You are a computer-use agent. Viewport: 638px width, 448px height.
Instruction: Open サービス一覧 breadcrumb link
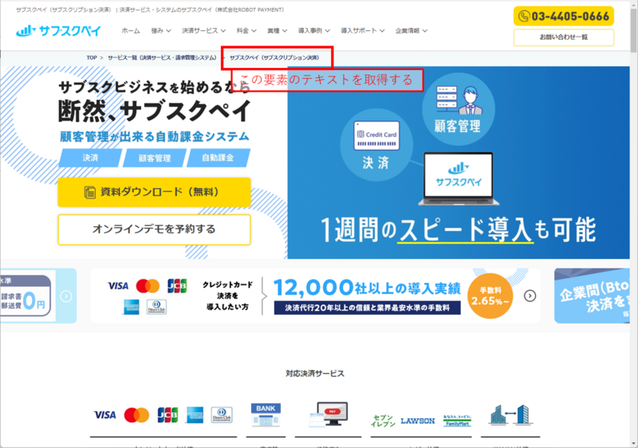pos(162,57)
